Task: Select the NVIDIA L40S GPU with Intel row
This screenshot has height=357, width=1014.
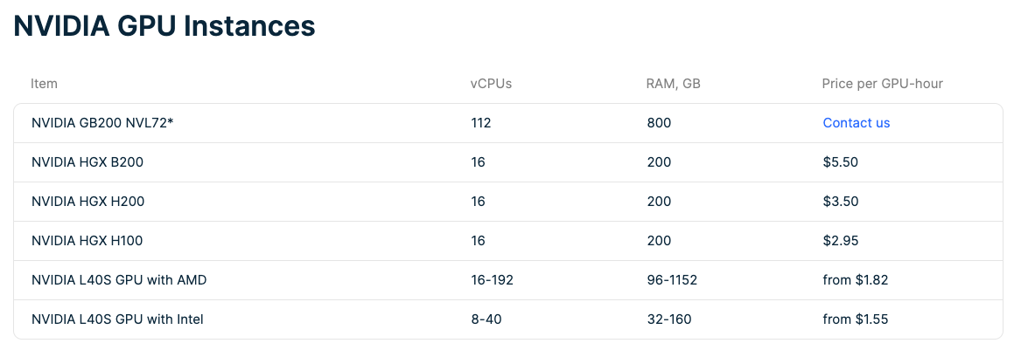Action: (117, 319)
